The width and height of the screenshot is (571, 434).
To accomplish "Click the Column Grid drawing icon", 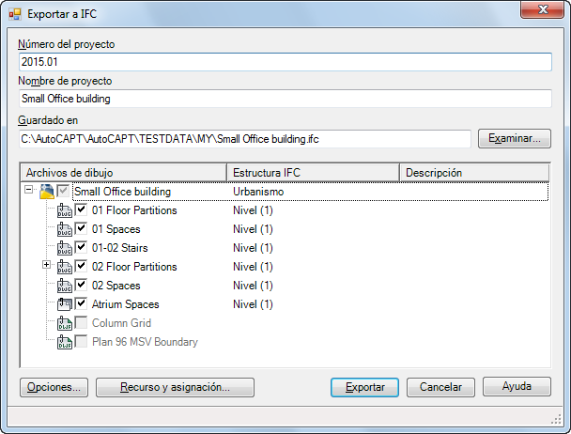I will pos(64,323).
